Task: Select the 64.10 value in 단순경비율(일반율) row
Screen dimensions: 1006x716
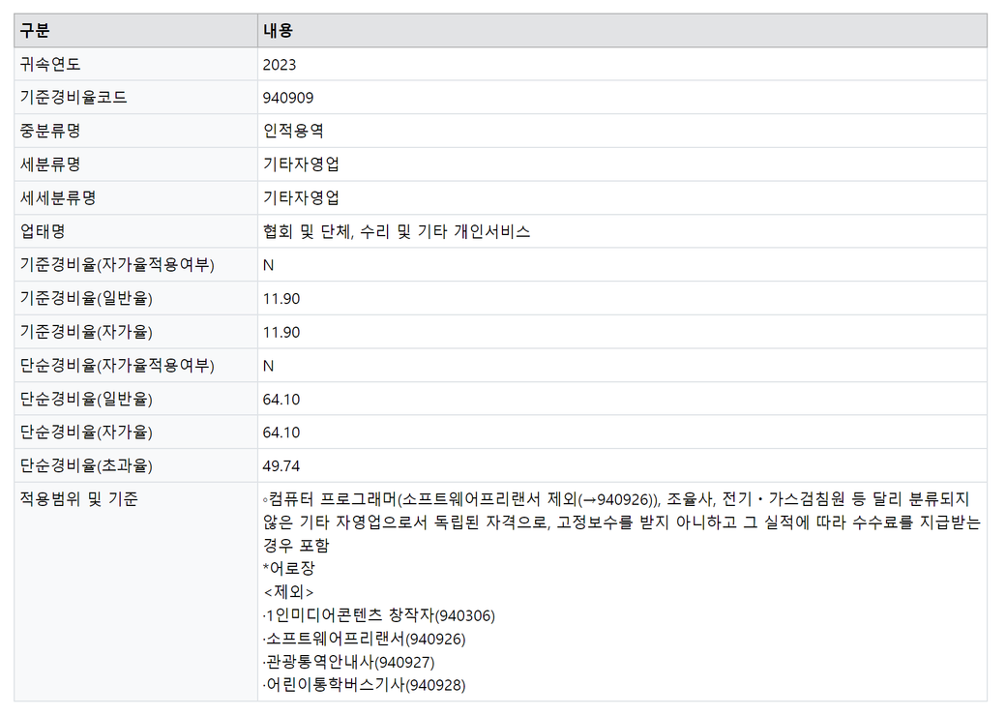Action: coord(281,399)
